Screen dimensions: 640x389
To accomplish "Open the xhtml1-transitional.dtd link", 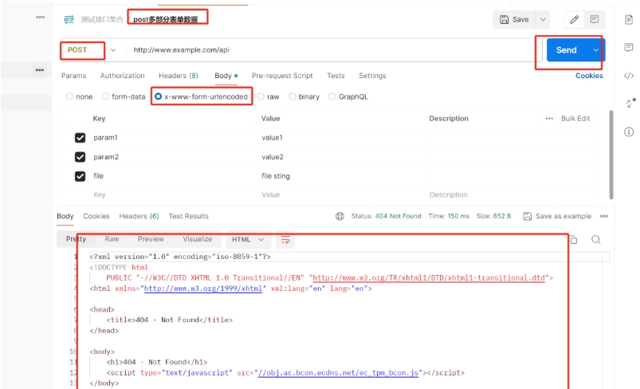I will pos(429,278).
